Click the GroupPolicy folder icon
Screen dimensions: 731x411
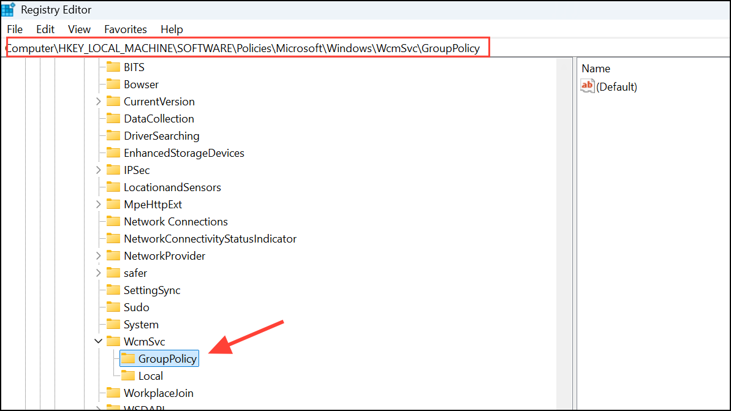127,358
